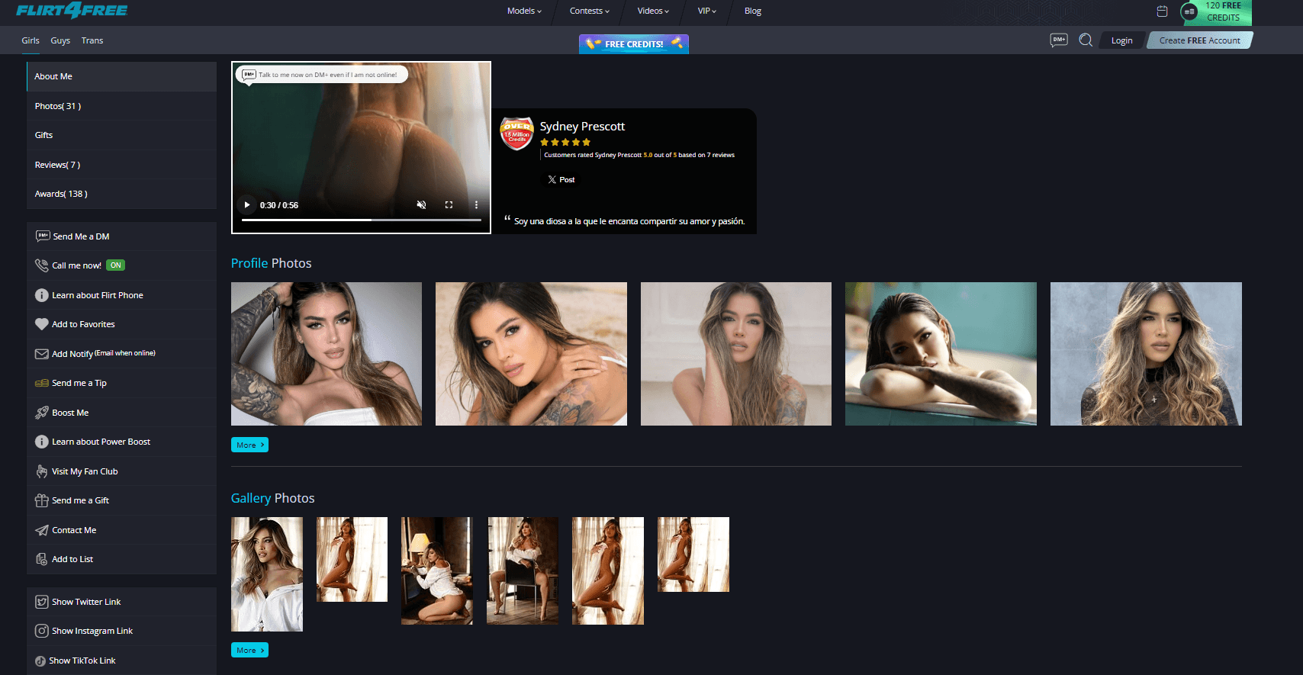Click the 120 Free Credits badge
The image size is (1303, 675).
tap(1215, 11)
